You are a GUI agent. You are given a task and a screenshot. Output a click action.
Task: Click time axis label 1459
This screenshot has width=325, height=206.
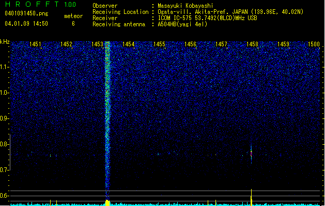pyautogui.click(x=283, y=44)
